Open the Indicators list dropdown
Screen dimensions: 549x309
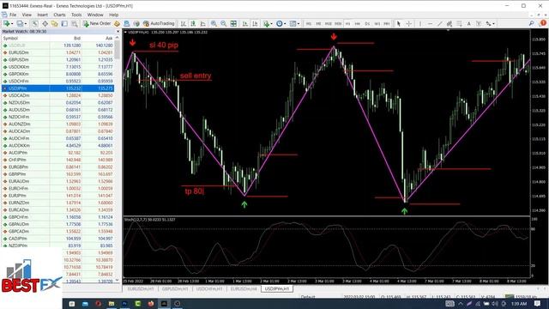[x=268, y=23]
